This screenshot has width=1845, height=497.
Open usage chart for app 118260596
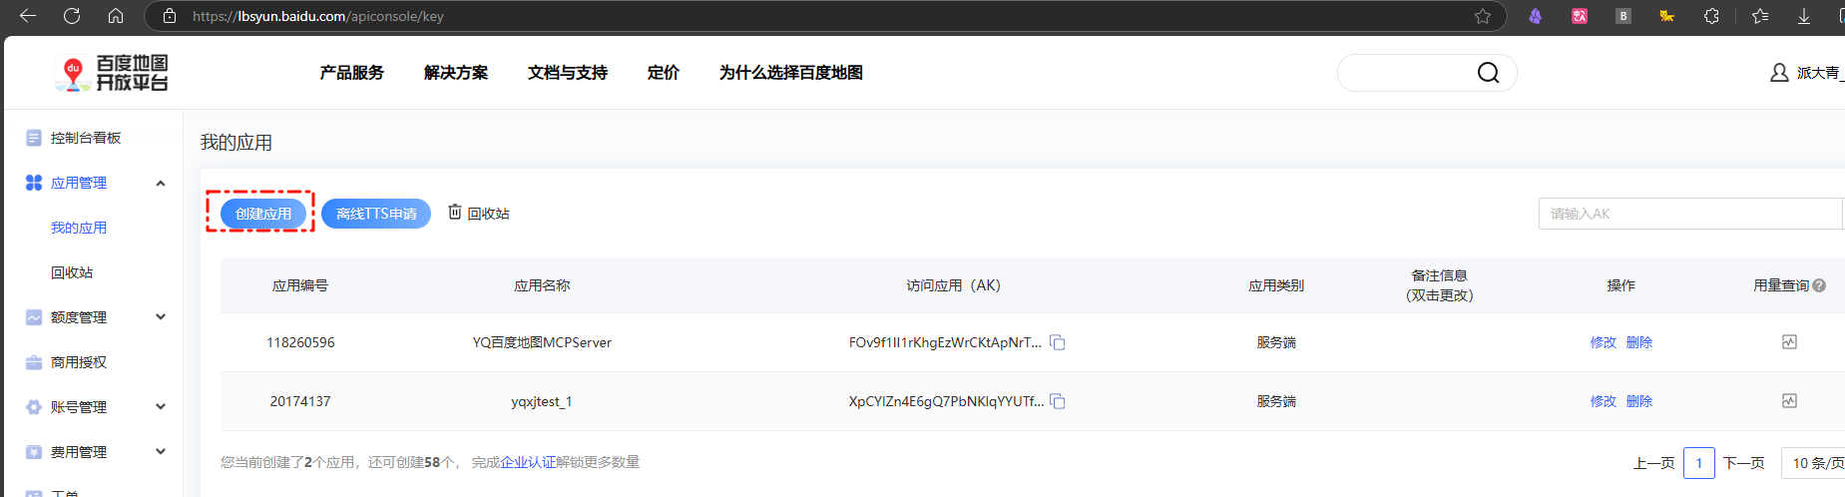point(1789,342)
